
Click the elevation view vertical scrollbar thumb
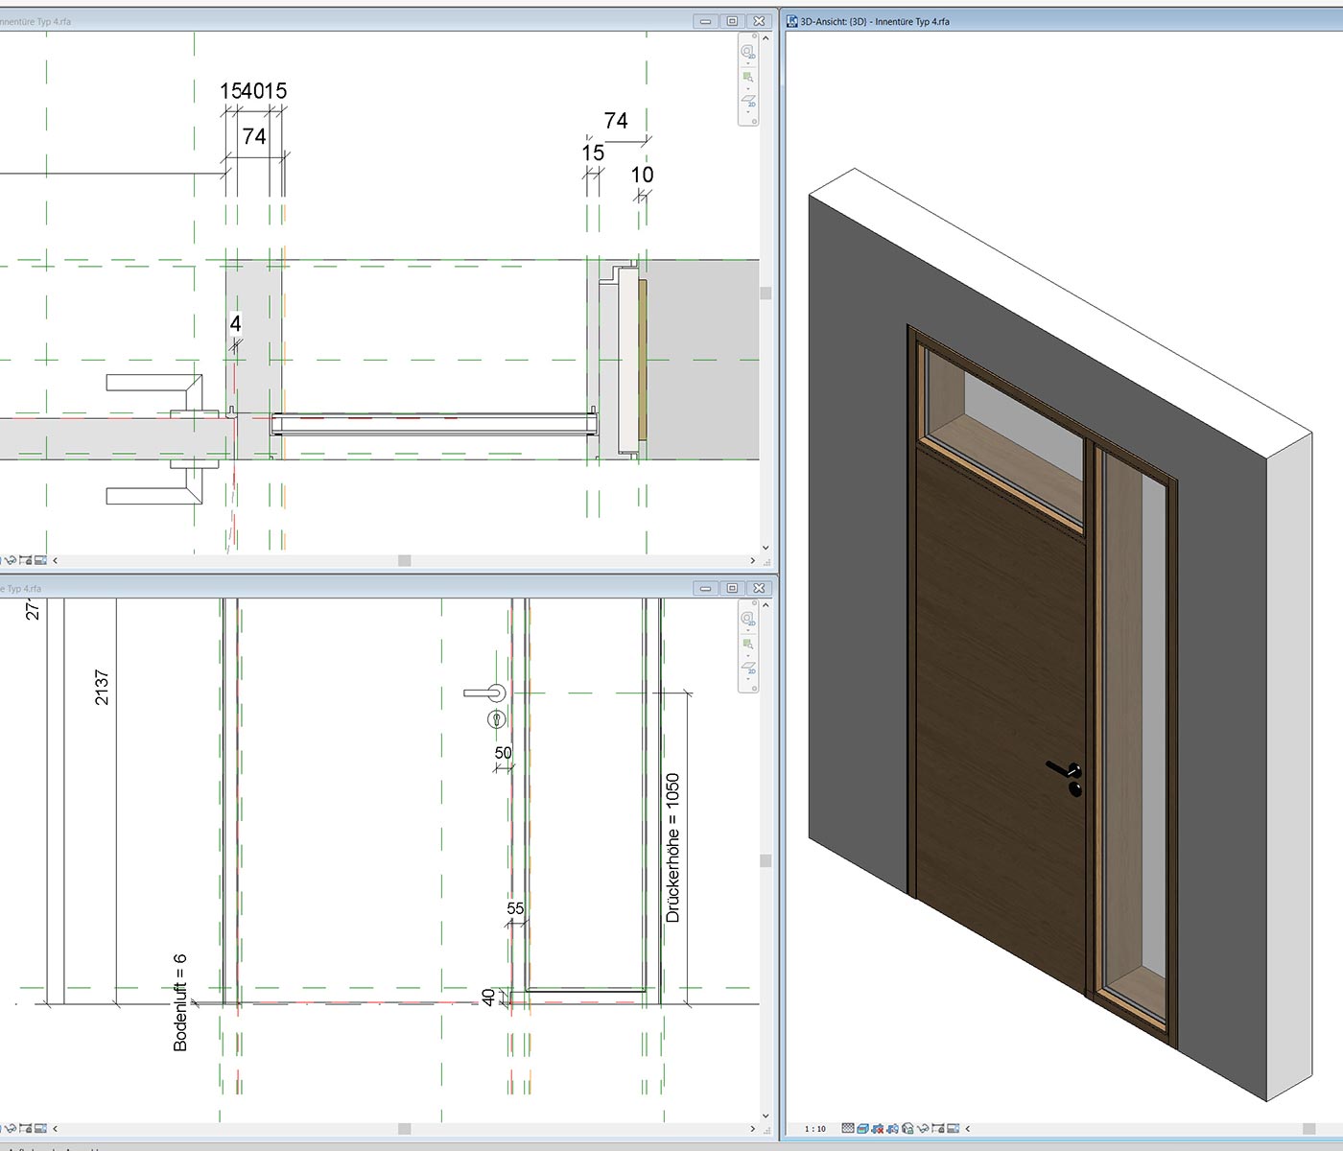(766, 861)
